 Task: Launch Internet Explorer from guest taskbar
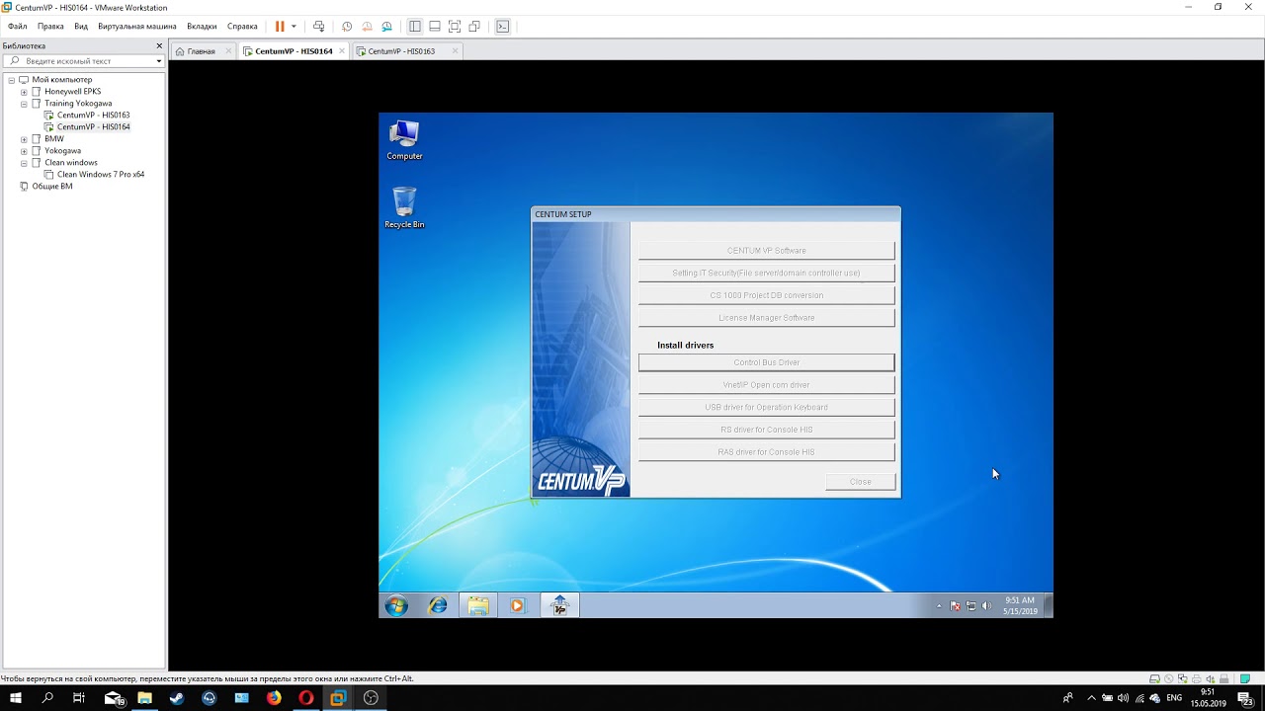point(438,605)
